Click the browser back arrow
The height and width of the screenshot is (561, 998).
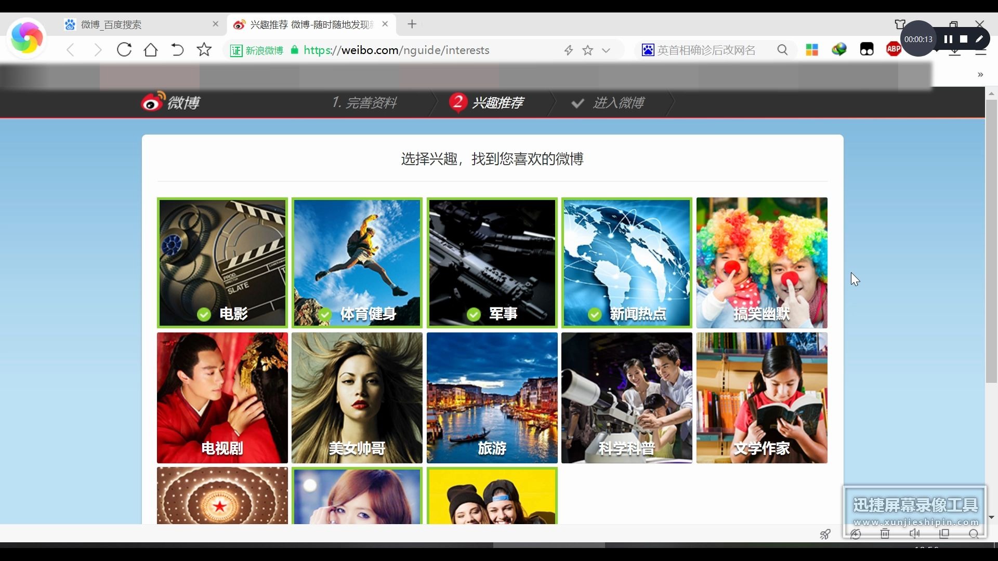point(71,50)
